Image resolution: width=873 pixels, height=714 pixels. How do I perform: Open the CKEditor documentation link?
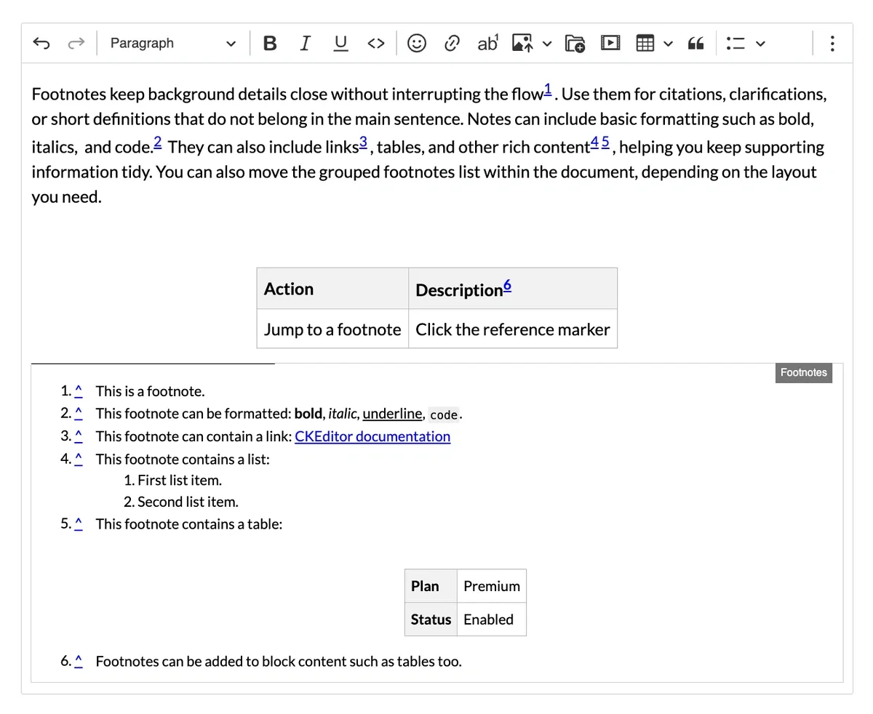pyautogui.click(x=372, y=436)
